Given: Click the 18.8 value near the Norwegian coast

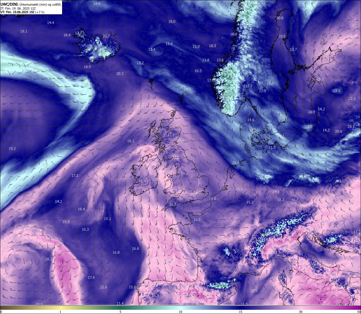Looking at the screenshot, I should point(234,34).
